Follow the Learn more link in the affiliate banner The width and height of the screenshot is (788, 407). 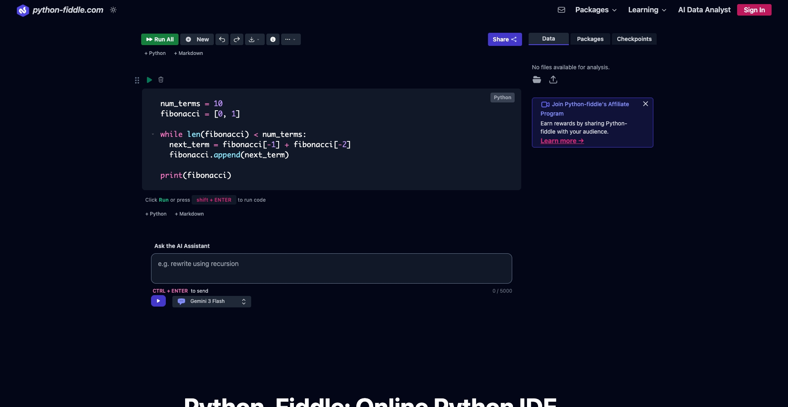561,141
